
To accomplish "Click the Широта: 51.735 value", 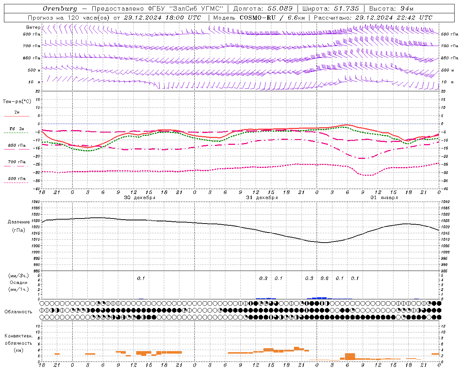I will 331,8.
